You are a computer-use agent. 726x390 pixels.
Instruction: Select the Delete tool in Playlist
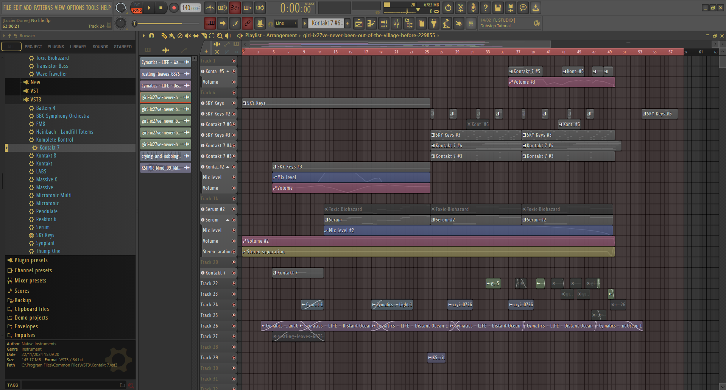[180, 36]
